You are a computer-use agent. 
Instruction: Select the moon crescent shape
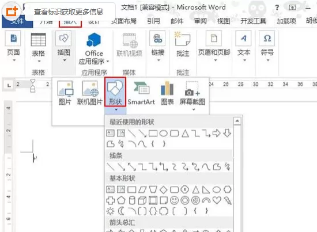point(121,211)
